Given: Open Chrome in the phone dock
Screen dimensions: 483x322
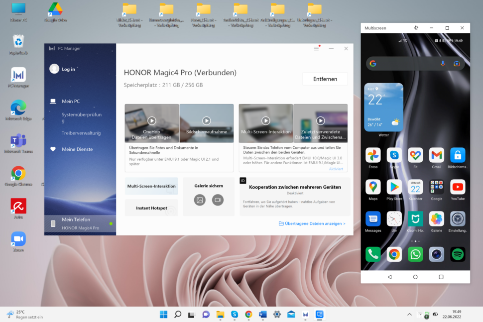Looking at the screenshot, I should point(394,254).
